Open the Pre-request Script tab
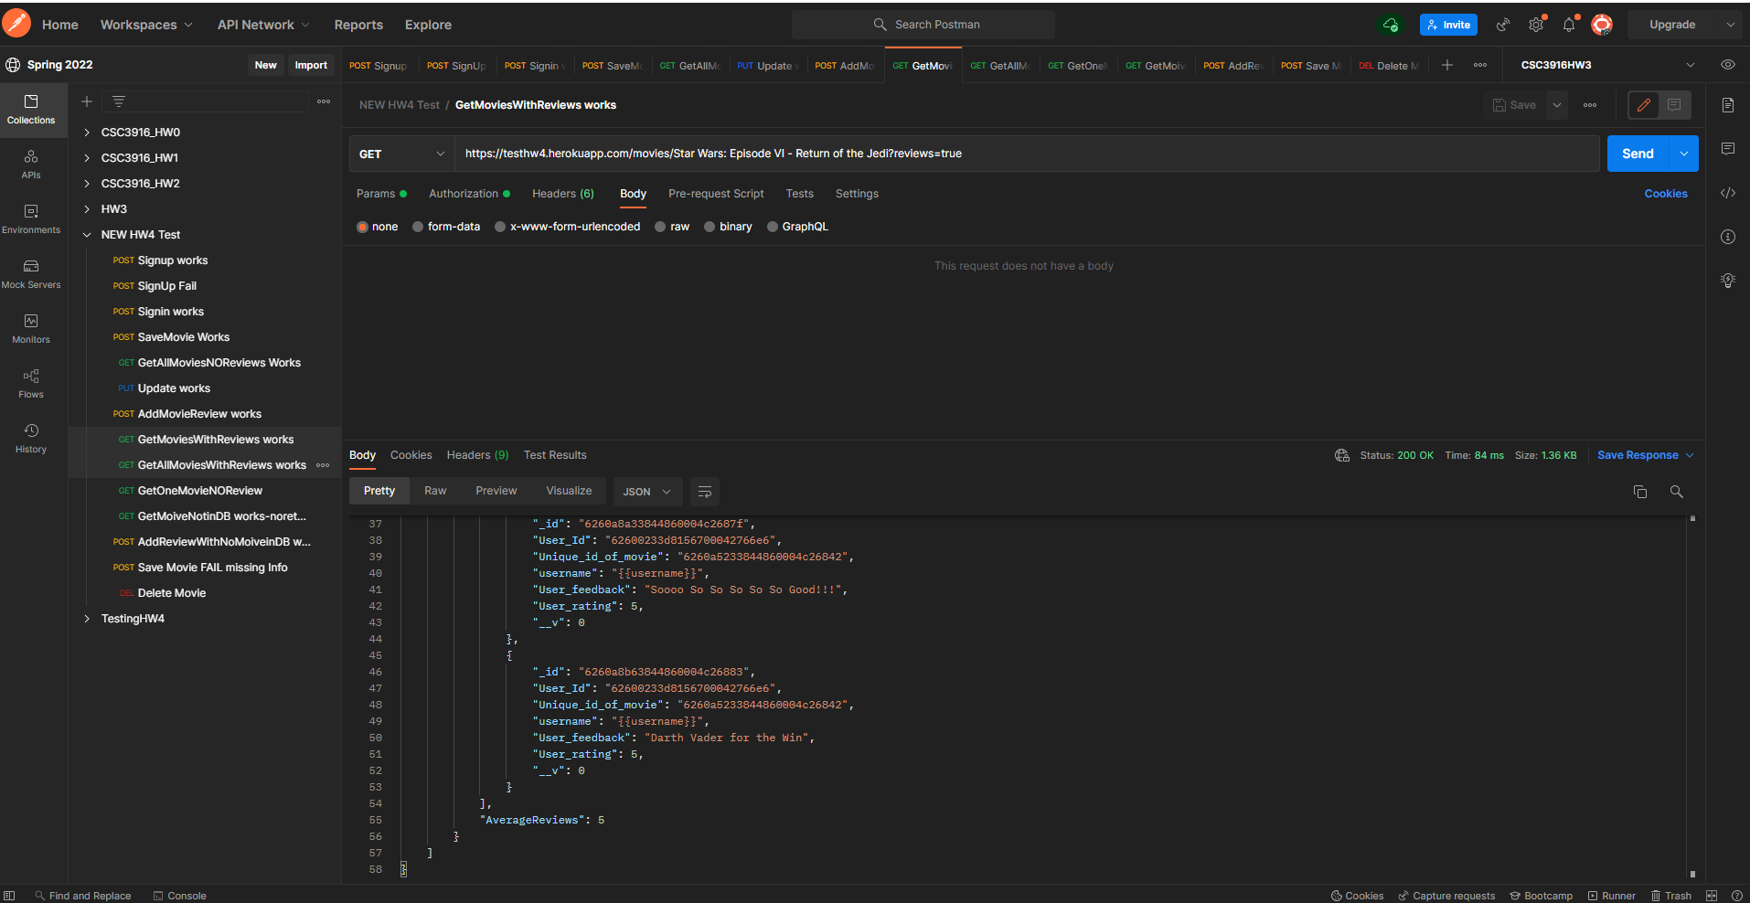 (716, 193)
